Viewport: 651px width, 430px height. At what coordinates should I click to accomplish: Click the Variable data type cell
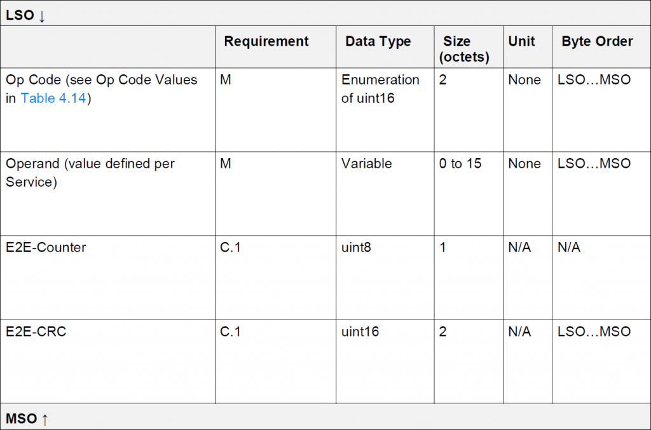[367, 164]
